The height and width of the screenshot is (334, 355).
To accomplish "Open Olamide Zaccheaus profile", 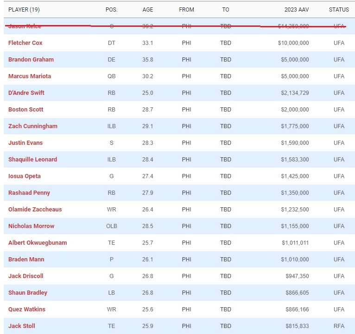I will [x=35, y=210].
